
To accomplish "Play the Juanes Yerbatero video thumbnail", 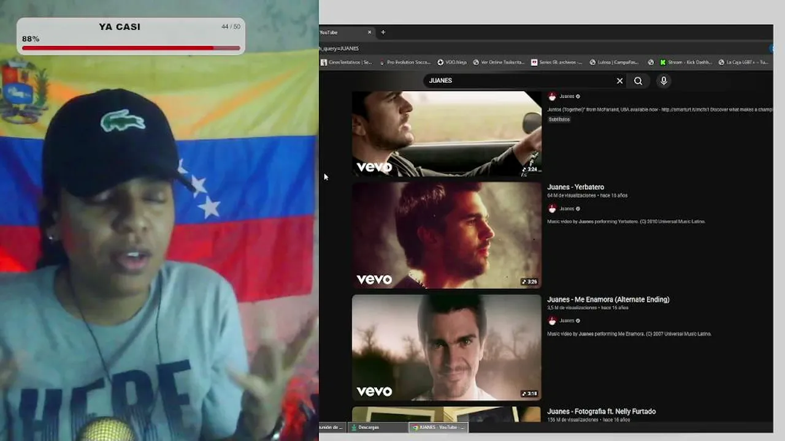I will click(446, 235).
